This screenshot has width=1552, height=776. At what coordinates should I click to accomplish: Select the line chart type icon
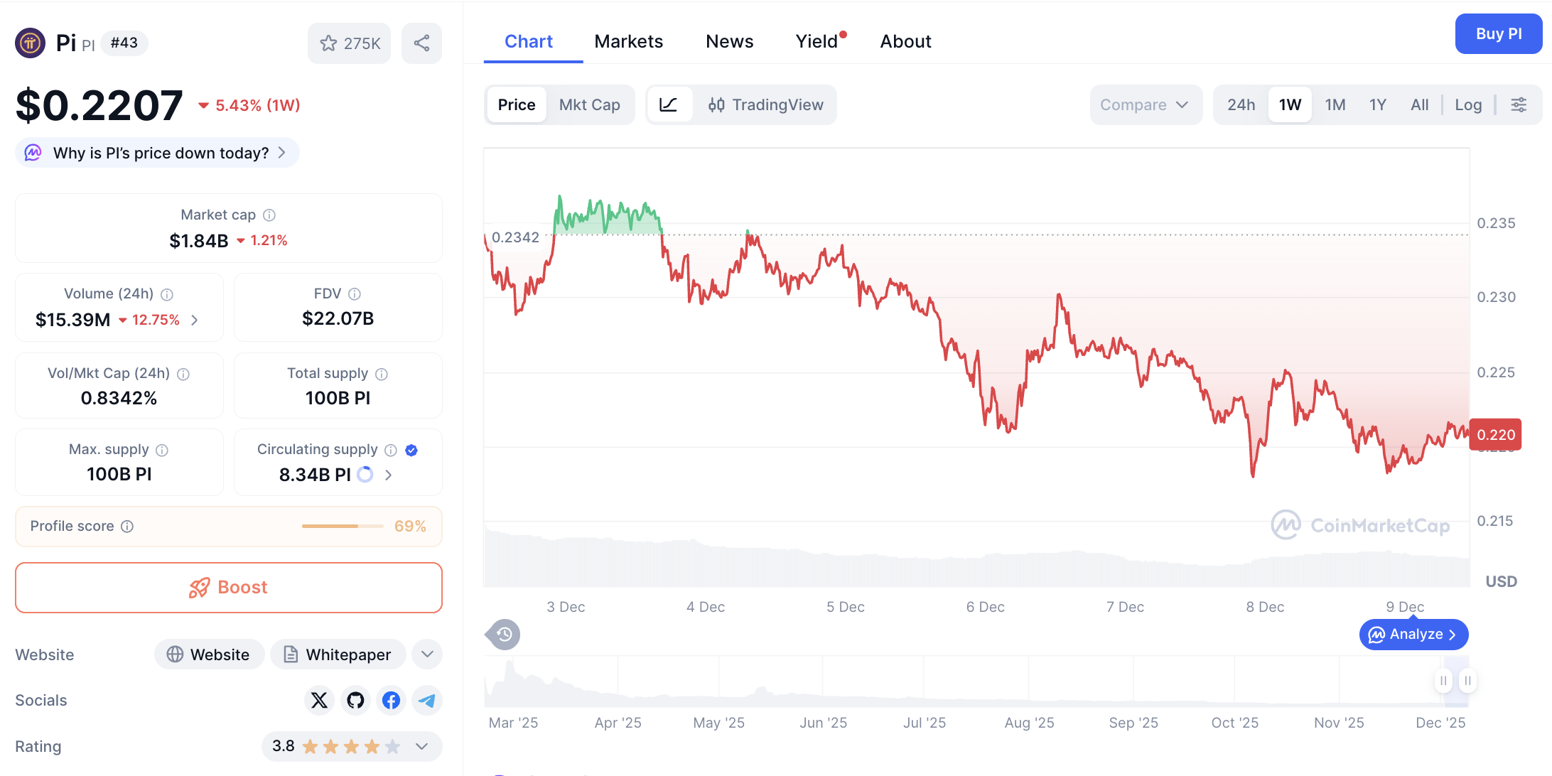pos(669,104)
